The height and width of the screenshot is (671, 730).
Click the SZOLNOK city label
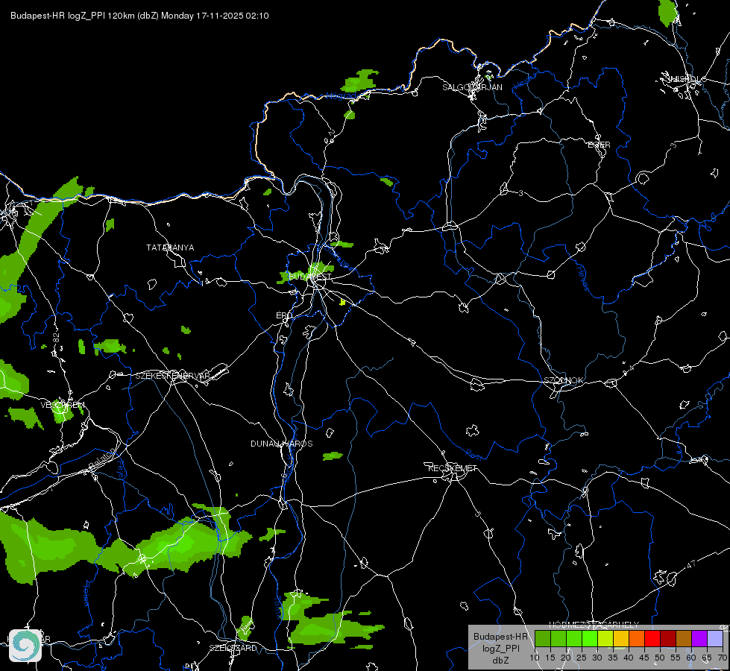click(x=563, y=380)
